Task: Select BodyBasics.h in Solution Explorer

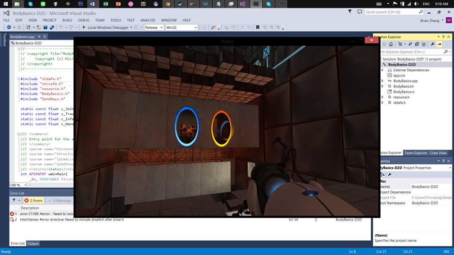Action: point(403,86)
